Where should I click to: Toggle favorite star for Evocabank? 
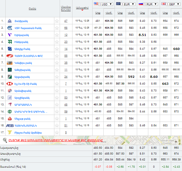(x=57, y=35)
